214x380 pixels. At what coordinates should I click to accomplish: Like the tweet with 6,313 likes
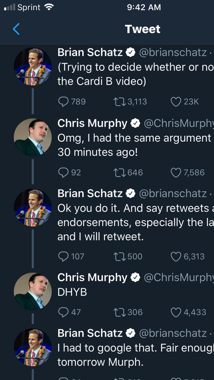[x=175, y=256]
